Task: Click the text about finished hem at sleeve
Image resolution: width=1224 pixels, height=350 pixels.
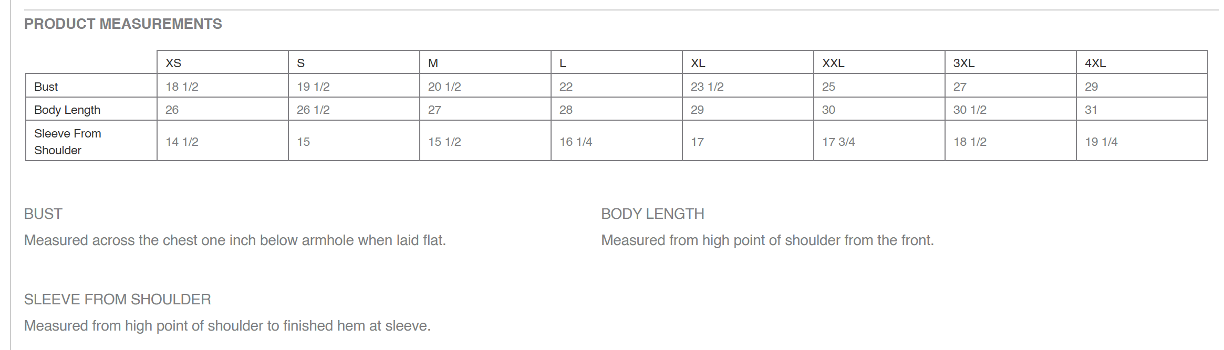Action: click(x=227, y=326)
